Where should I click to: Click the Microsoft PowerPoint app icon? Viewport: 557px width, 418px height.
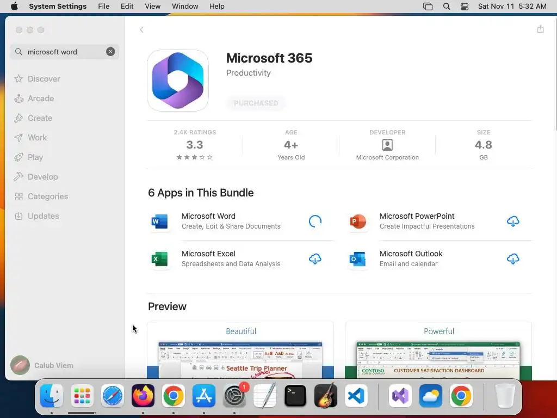358,222
